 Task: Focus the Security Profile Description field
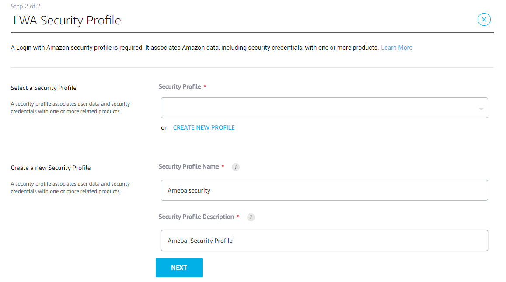click(325, 241)
